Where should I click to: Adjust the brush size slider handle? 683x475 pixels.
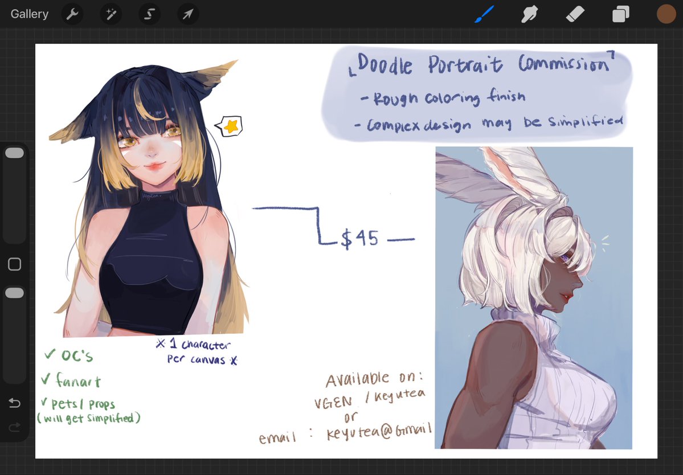point(14,153)
